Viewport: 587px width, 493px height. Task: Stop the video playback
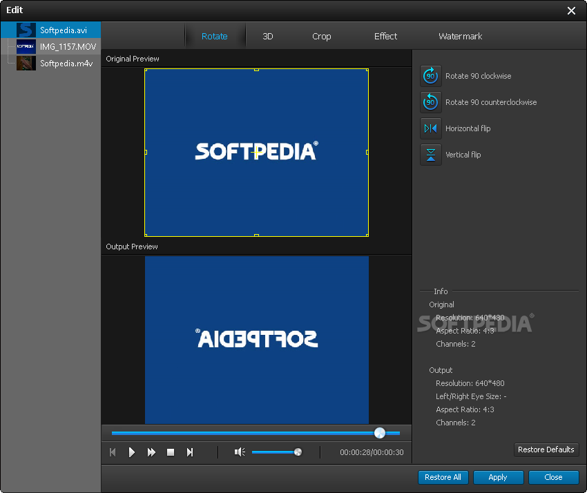(171, 452)
